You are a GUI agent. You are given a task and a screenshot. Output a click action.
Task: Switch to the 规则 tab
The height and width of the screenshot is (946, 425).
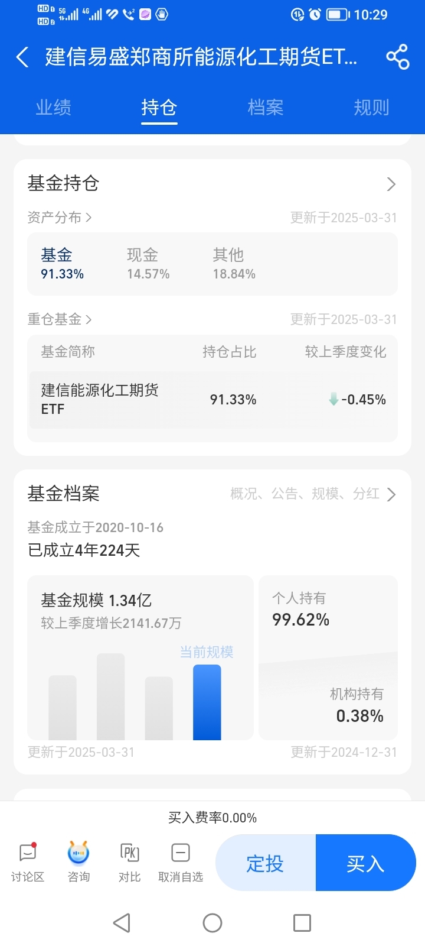pos(371,108)
